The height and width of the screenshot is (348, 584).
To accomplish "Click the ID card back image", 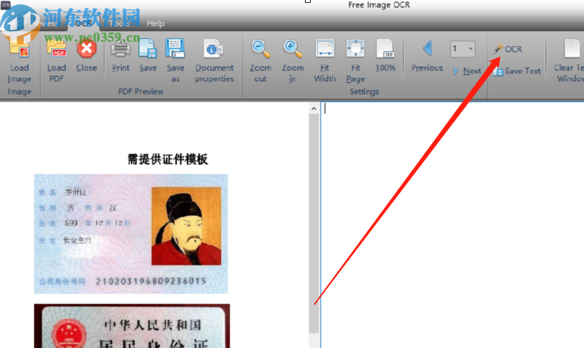I will pyautogui.click(x=132, y=326).
